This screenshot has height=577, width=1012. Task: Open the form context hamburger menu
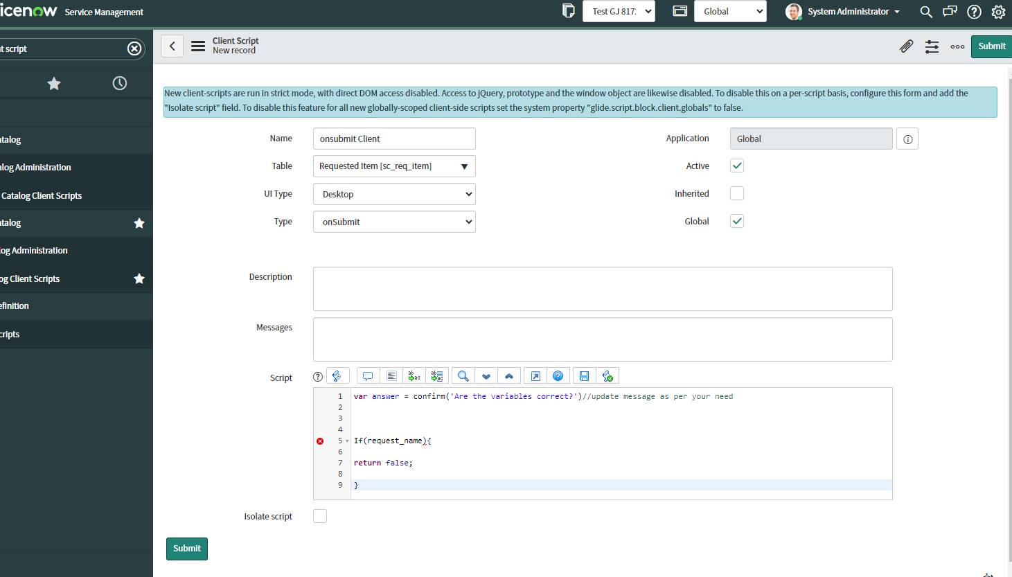pyautogui.click(x=198, y=46)
